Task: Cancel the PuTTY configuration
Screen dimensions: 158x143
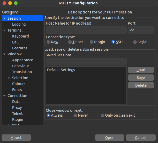Action: (x=141, y=138)
